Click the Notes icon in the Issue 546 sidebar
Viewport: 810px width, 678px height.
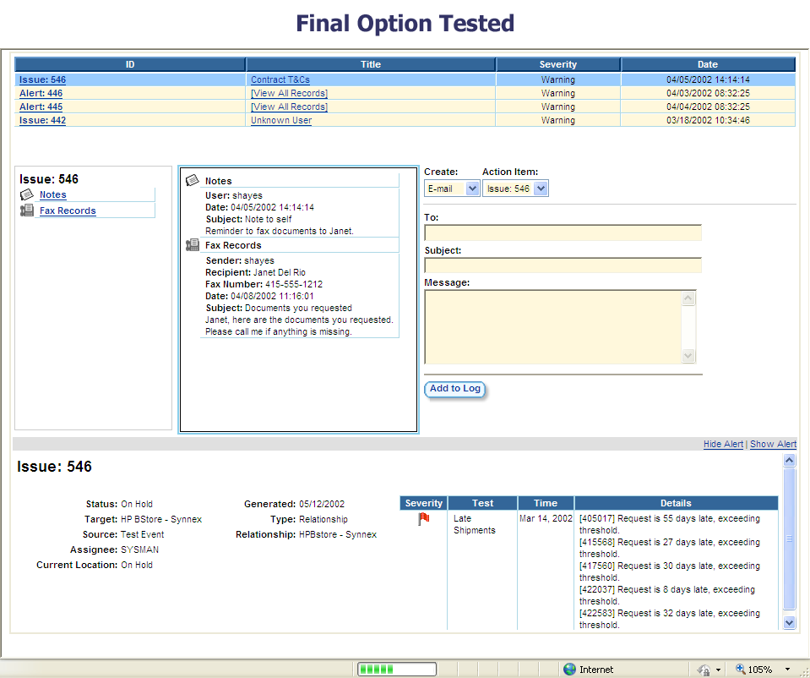27,194
